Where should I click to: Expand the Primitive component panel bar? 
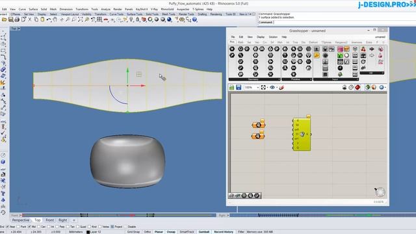296,79
